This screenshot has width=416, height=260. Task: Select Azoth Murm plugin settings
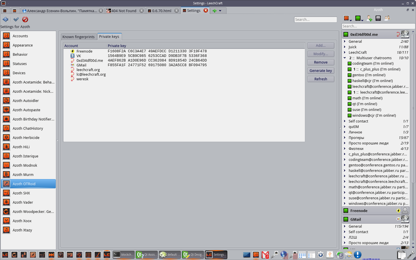click(x=28, y=174)
